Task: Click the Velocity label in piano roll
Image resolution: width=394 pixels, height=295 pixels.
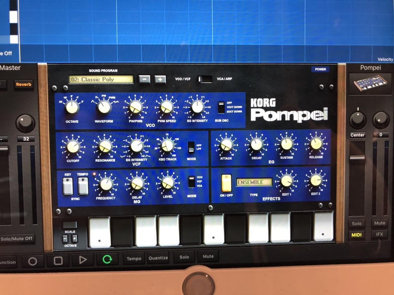Action: click(385, 59)
